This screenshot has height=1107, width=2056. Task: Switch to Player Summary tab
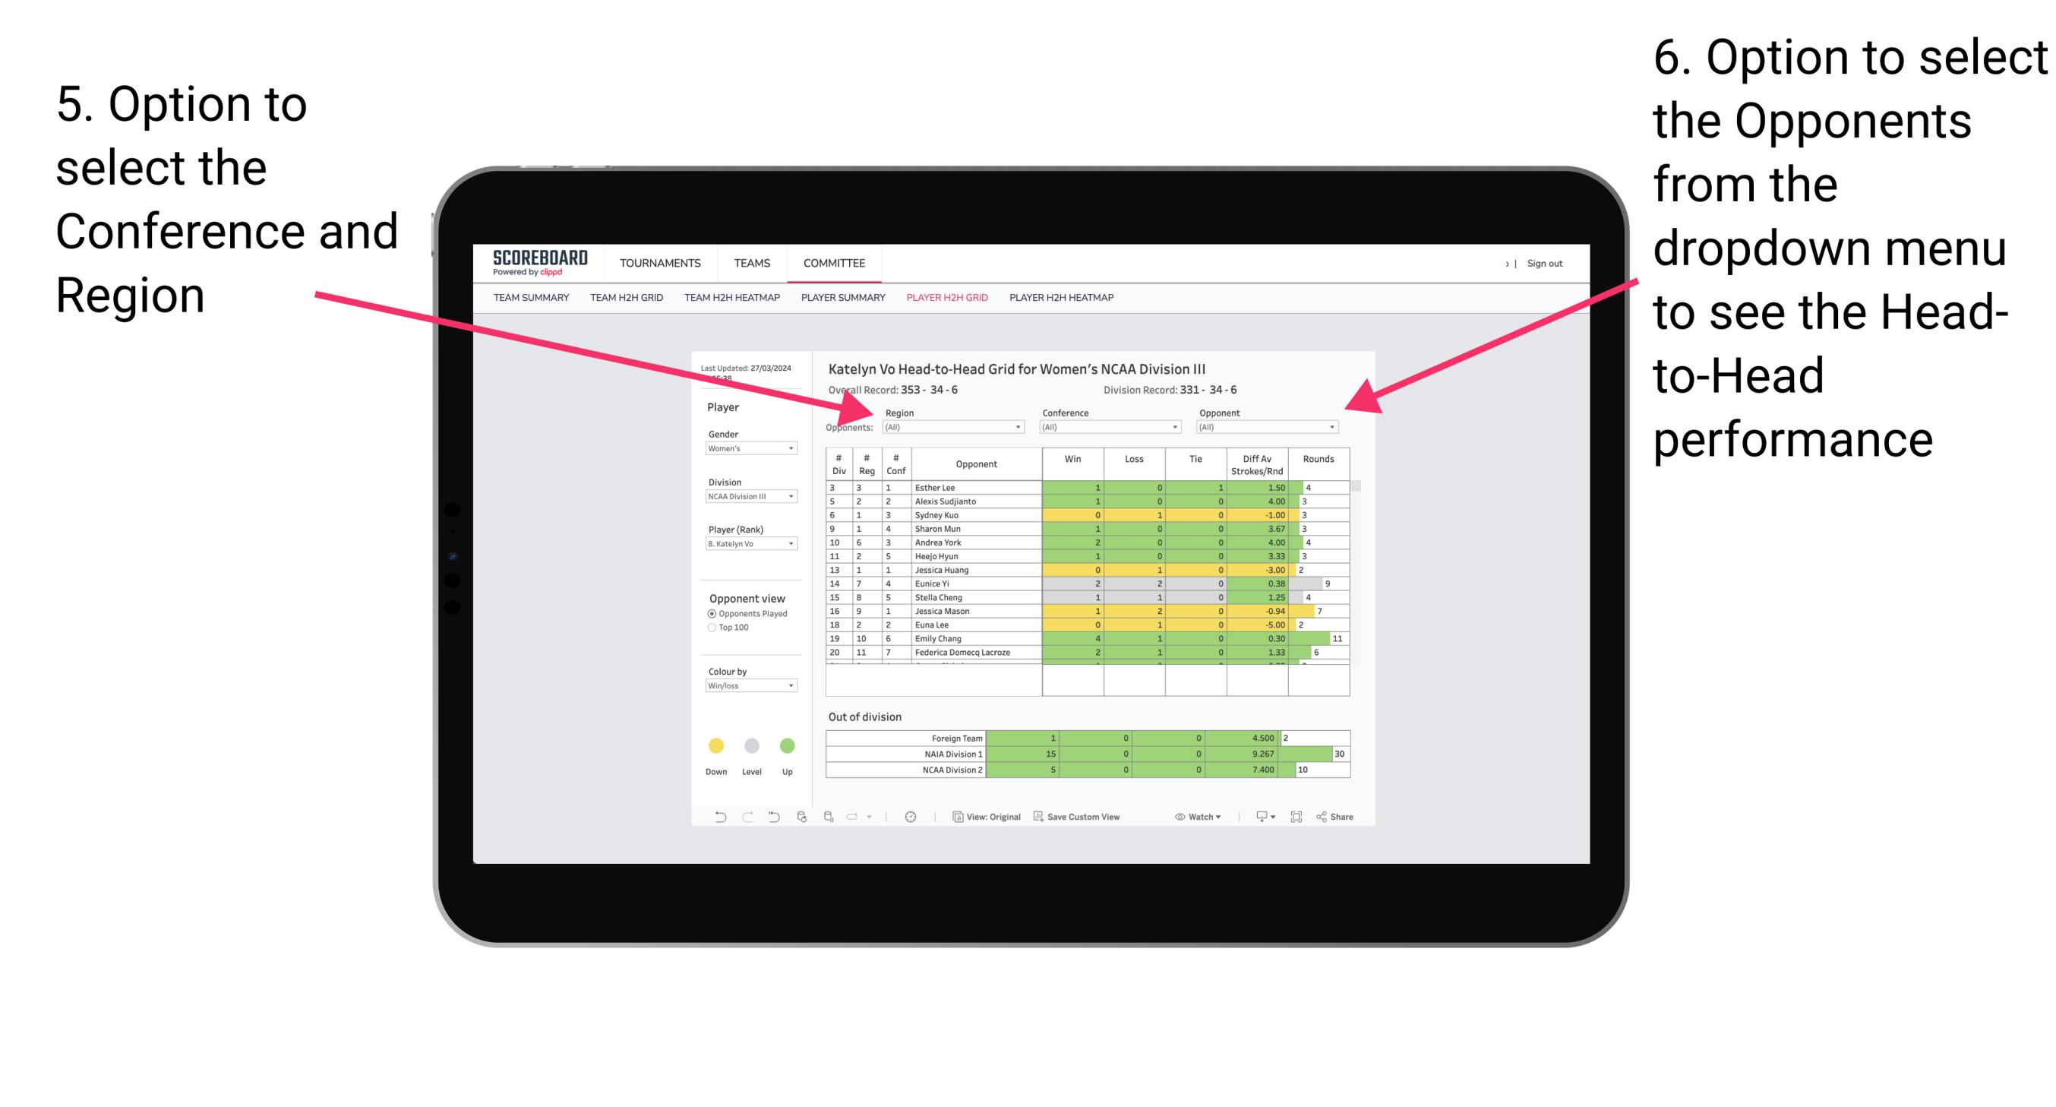(x=842, y=304)
